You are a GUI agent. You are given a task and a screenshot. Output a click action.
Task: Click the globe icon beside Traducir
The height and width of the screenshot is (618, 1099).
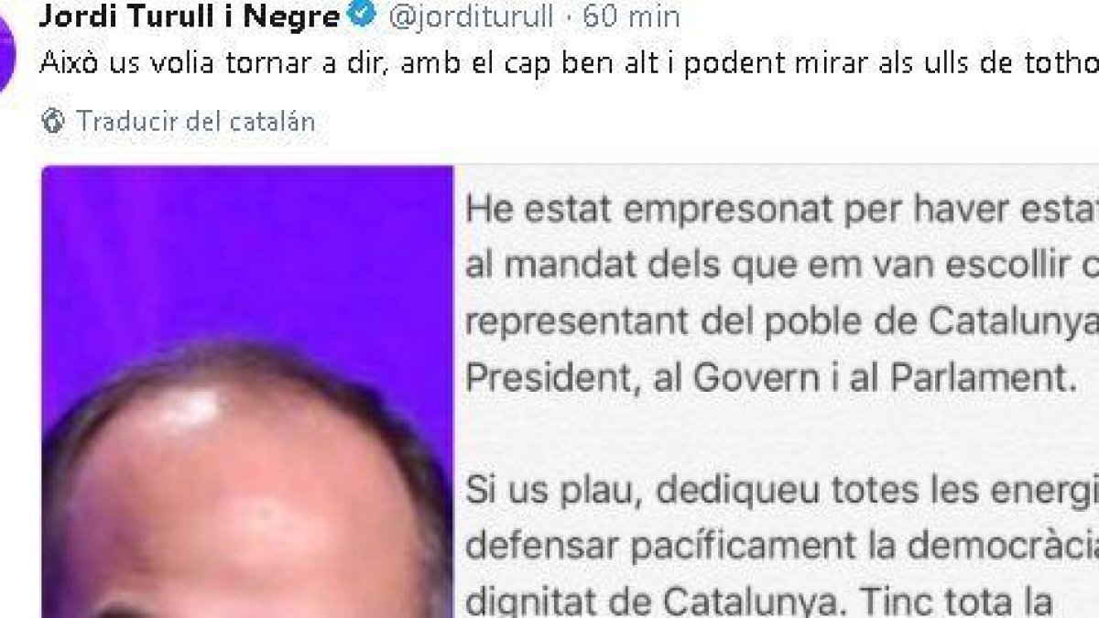tap(54, 121)
